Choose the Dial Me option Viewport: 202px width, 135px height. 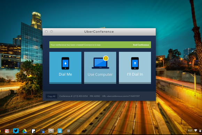(x=65, y=68)
